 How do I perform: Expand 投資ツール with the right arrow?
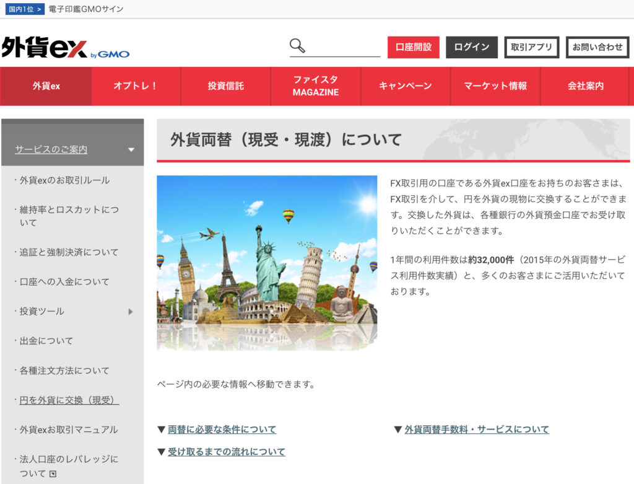[x=131, y=312]
